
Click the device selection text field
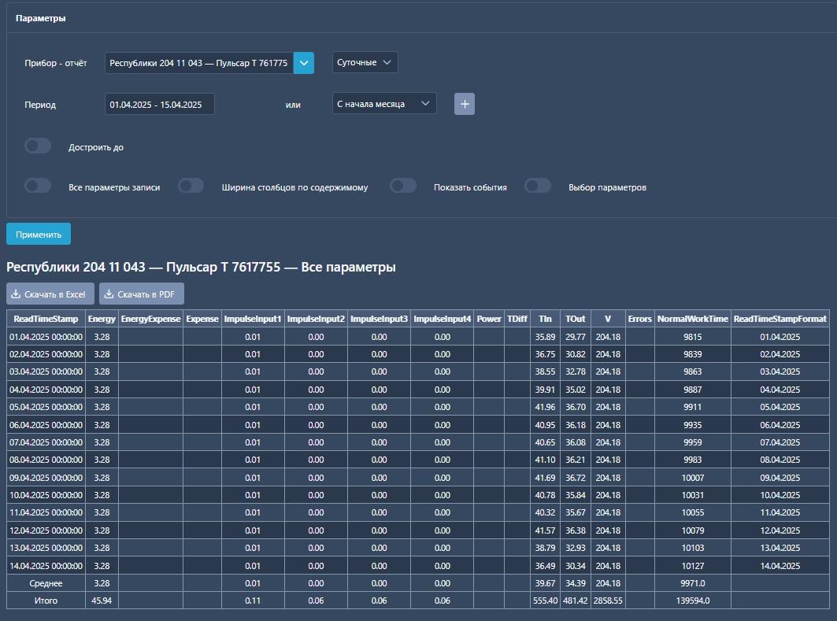click(198, 63)
